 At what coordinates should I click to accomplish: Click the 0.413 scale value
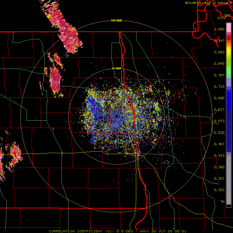pos(219,156)
